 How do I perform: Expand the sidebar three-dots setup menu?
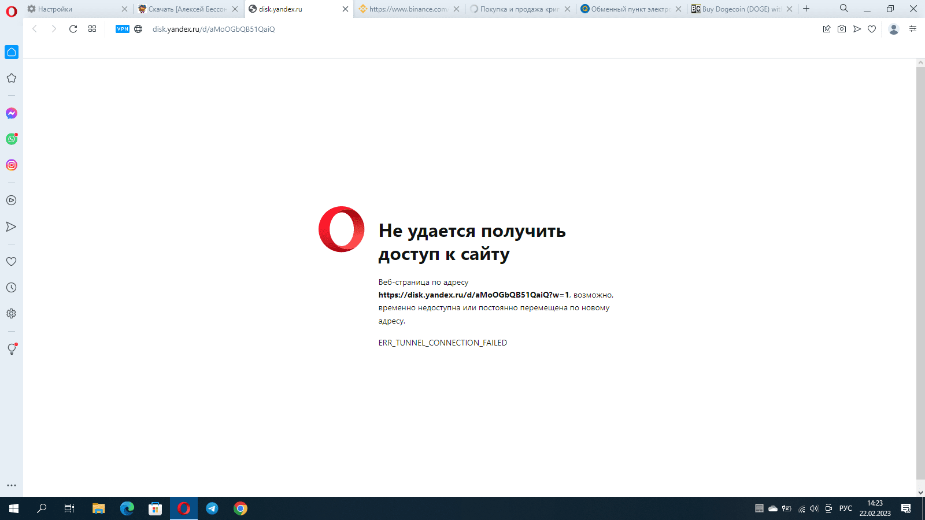point(11,485)
